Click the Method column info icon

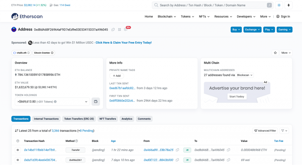(76, 141)
